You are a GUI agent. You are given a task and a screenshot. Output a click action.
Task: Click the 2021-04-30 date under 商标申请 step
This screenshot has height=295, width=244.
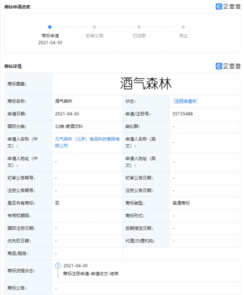point(50,42)
